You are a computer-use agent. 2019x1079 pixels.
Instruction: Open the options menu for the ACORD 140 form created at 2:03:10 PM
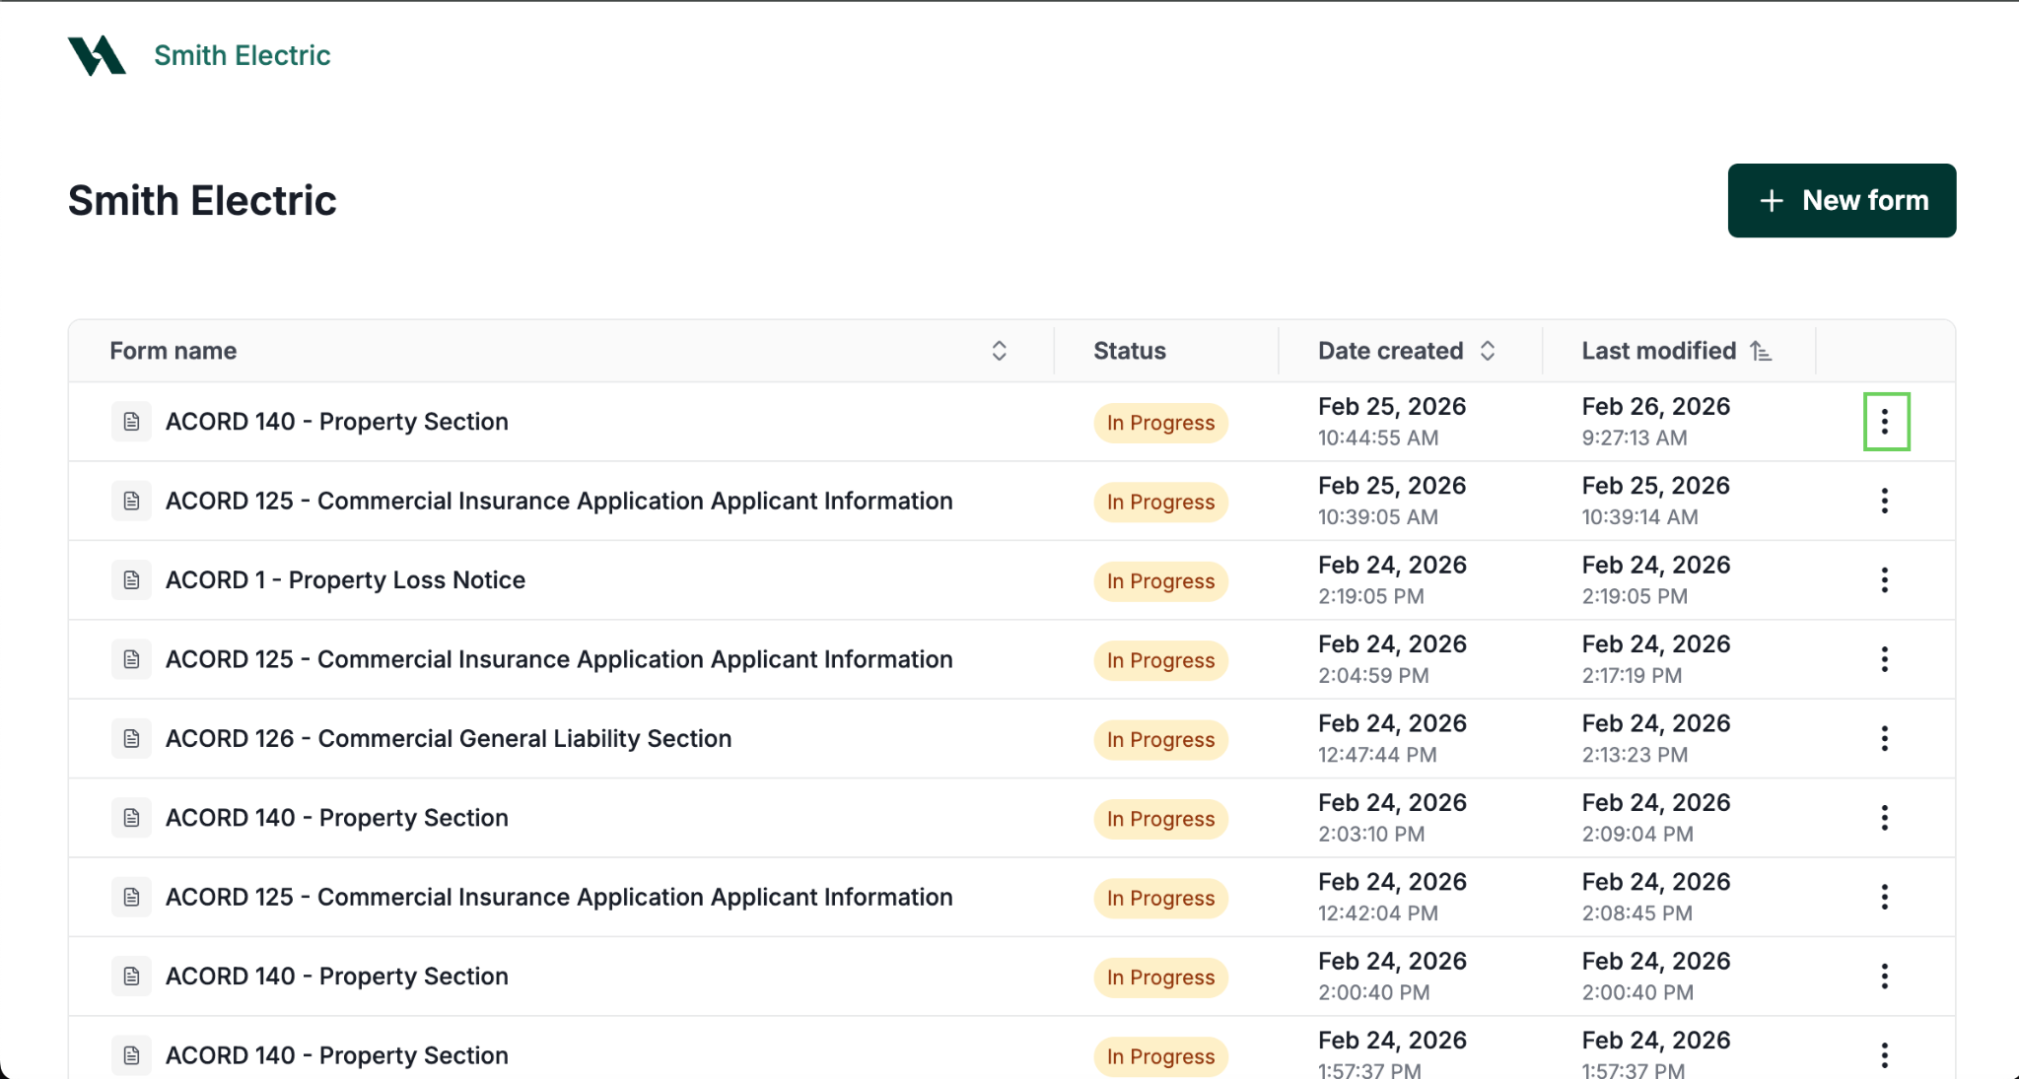tap(1885, 818)
